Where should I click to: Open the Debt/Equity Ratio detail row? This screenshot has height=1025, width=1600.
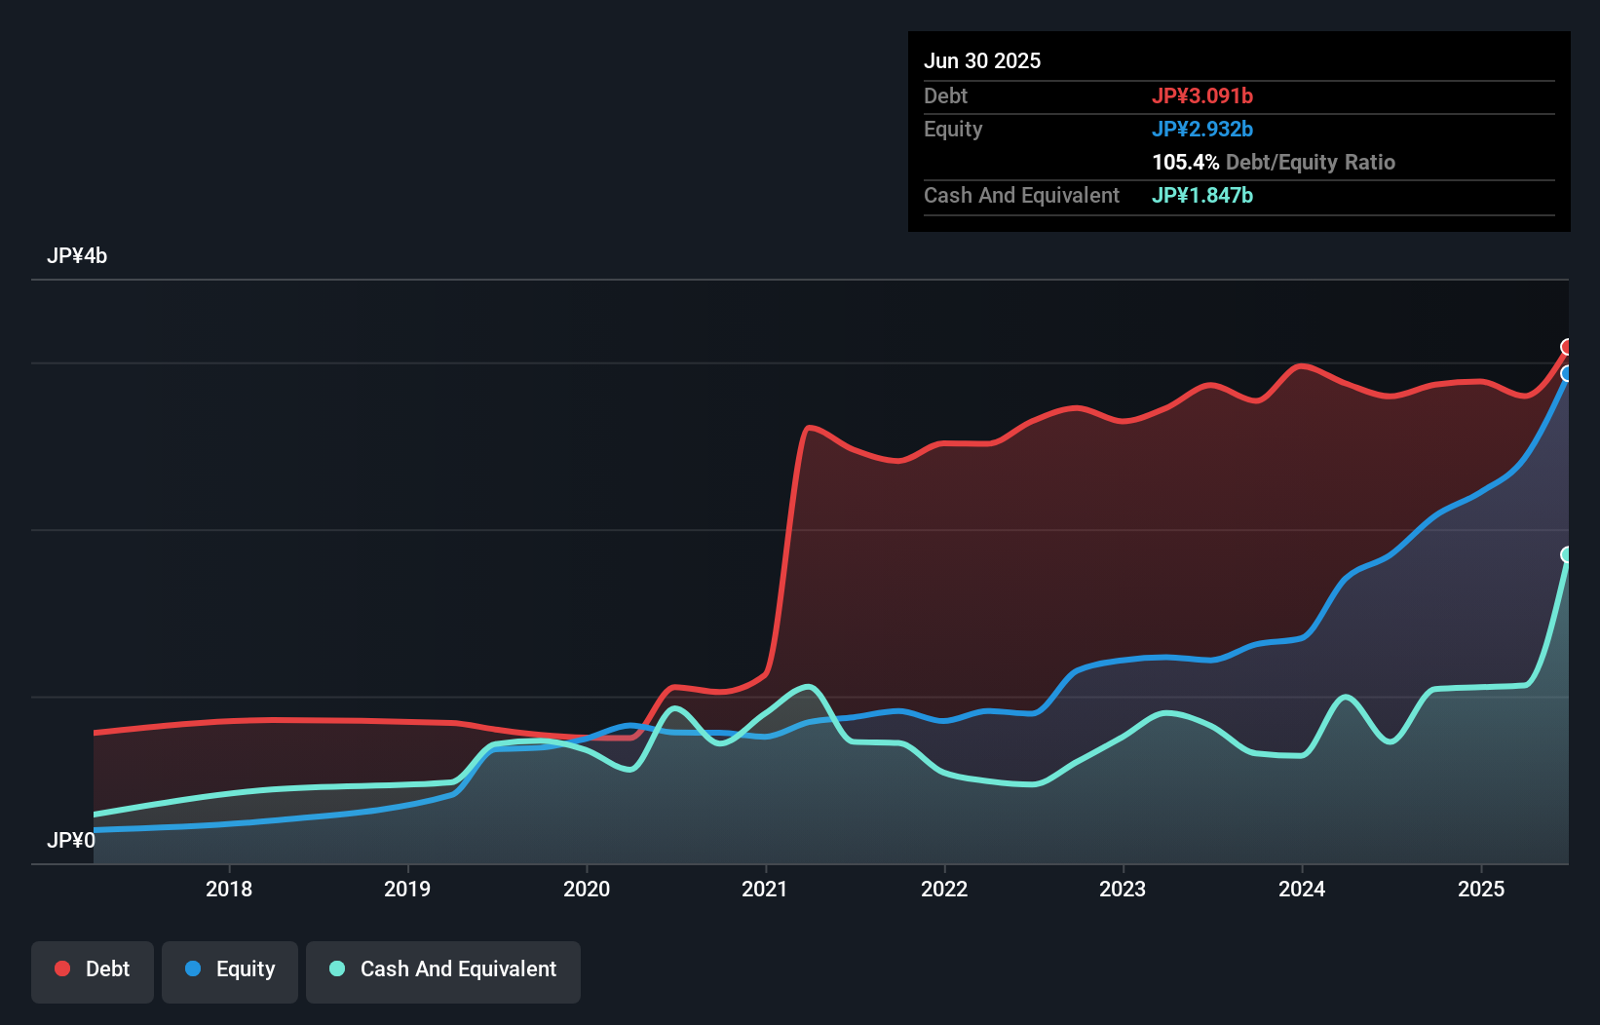coord(1274,162)
